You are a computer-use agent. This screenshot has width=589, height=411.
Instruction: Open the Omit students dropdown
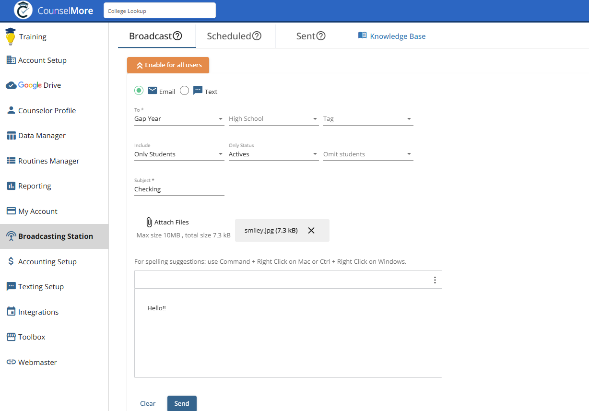click(x=368, y=154)
